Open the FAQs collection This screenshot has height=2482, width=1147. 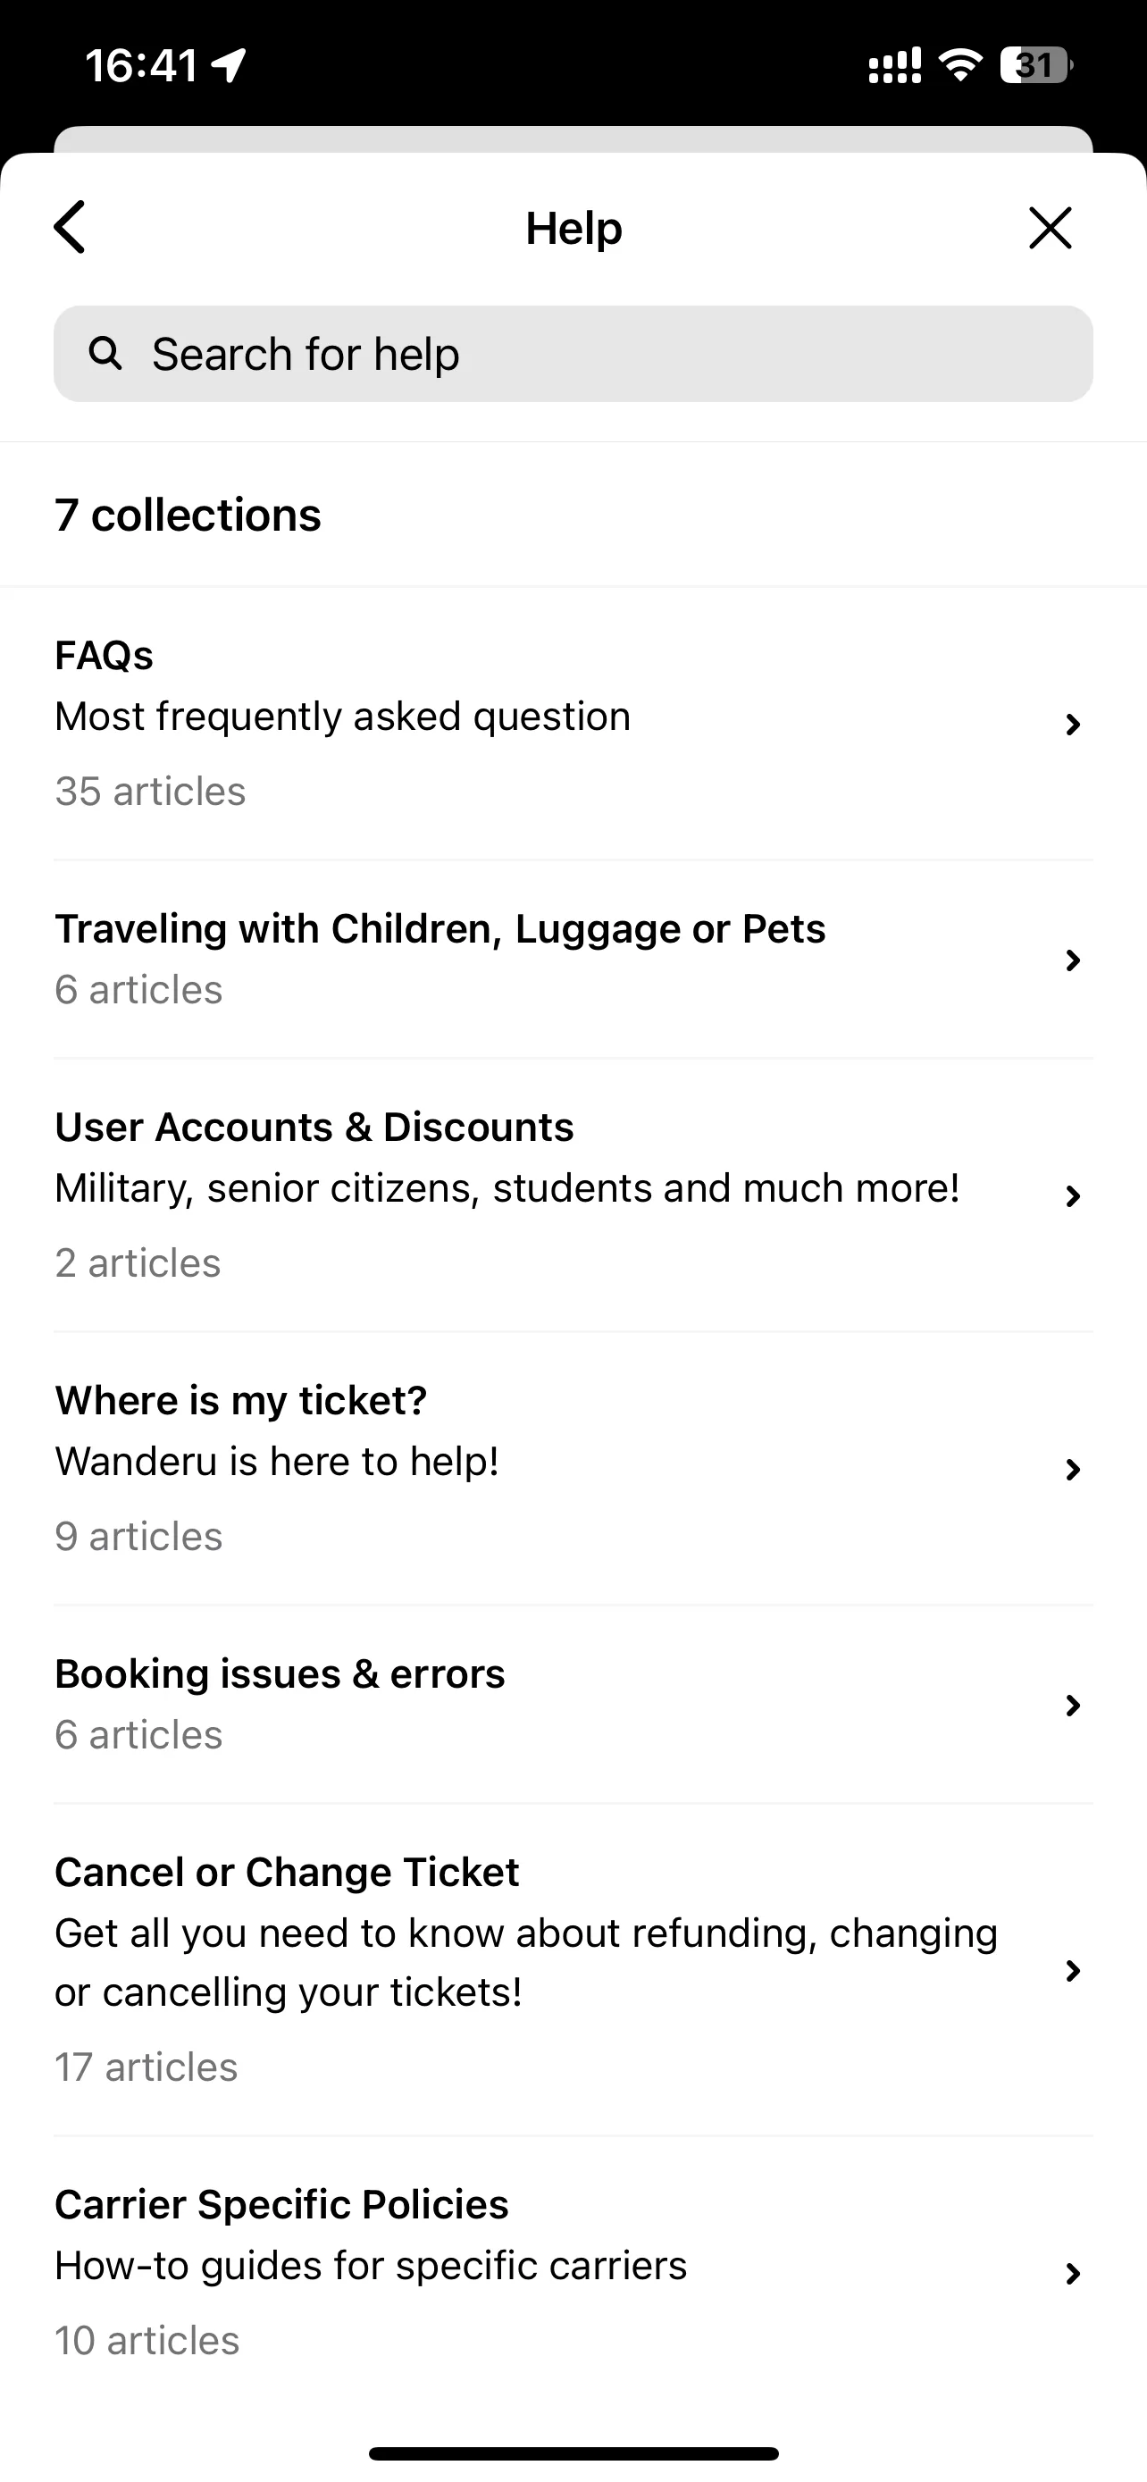point(573,724)
